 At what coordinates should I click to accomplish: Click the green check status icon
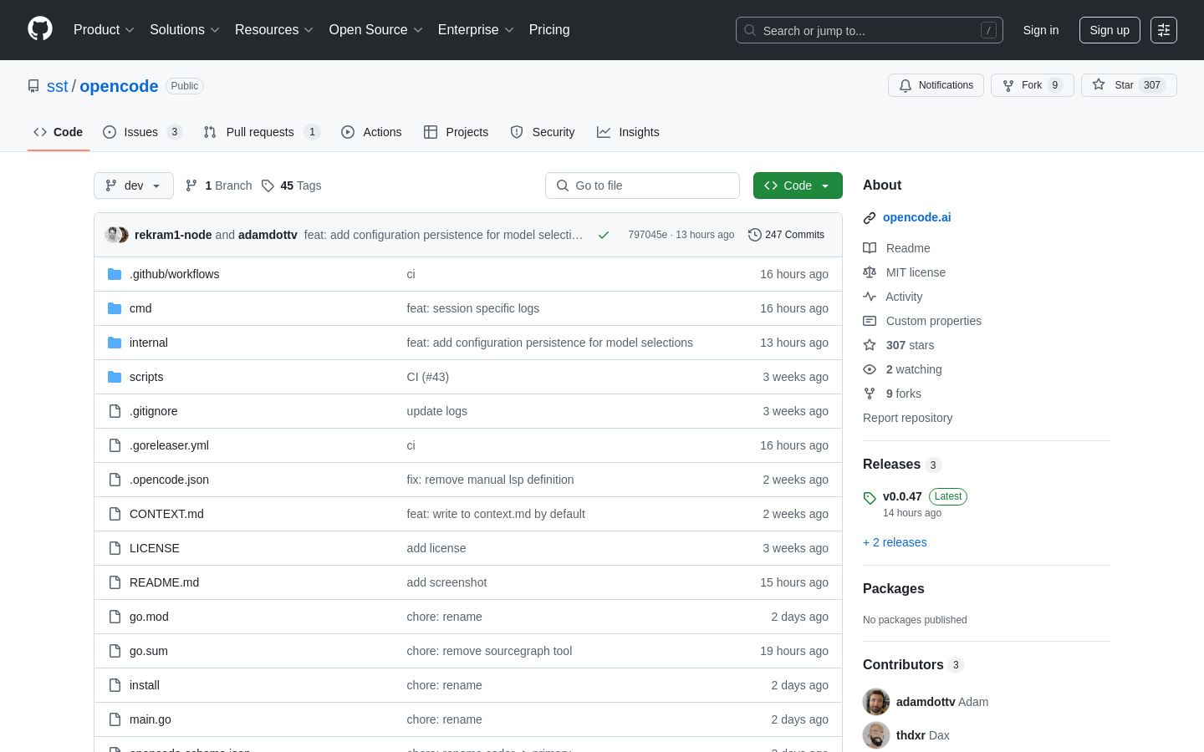click(x=603, y=235)
